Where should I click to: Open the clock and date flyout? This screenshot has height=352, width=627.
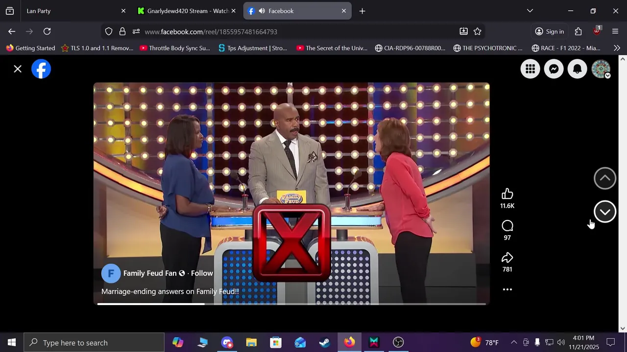pos(583,343)
